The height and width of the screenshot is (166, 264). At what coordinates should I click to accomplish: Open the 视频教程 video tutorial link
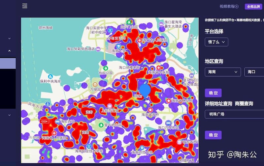point(229,6)
